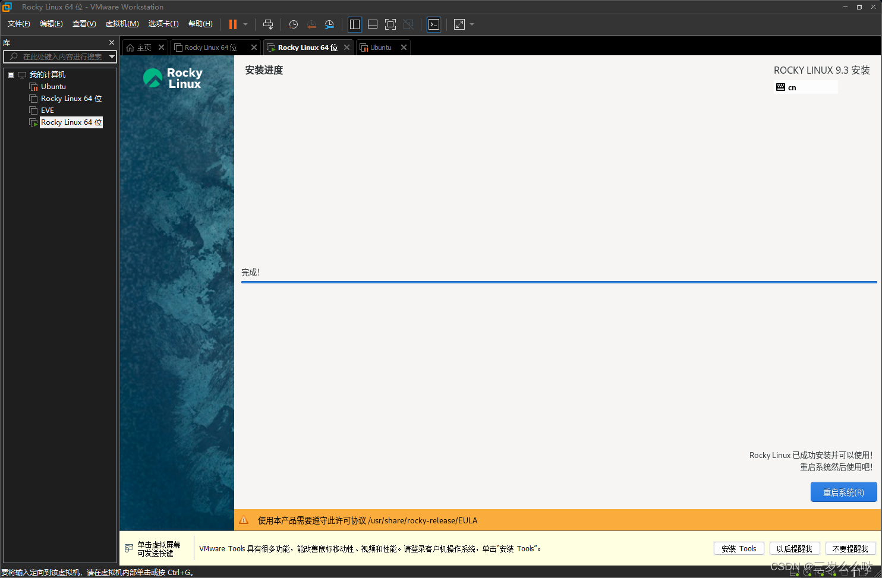
Task: Click the 重启系统(R) reboot button
Action: (843, 492)
